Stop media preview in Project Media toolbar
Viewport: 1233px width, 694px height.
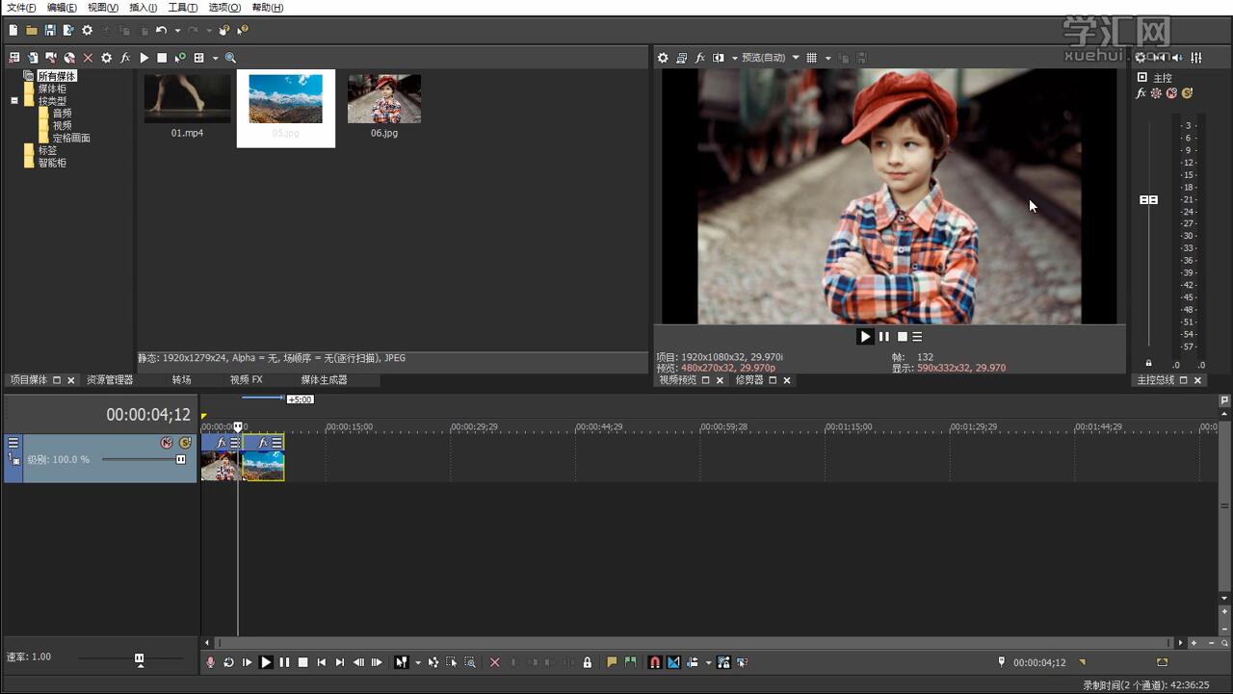pyautogui.click(x=162, y=58)
